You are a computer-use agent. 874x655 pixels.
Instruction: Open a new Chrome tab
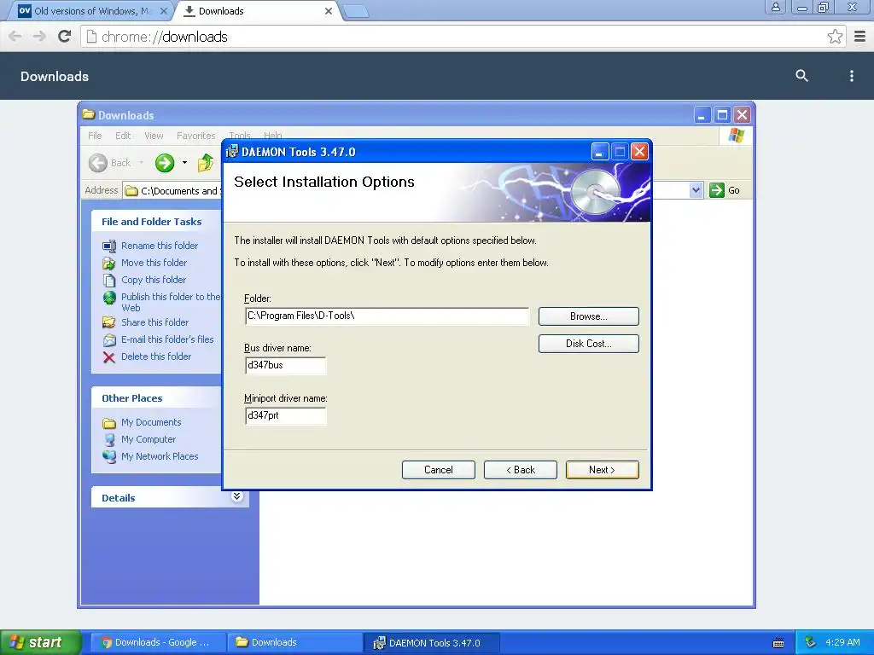[356, 10]
